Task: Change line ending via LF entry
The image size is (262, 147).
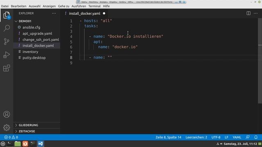Action: pos(226,137)
